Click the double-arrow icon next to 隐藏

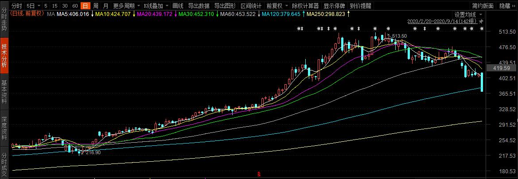click(x=514, y=6)
